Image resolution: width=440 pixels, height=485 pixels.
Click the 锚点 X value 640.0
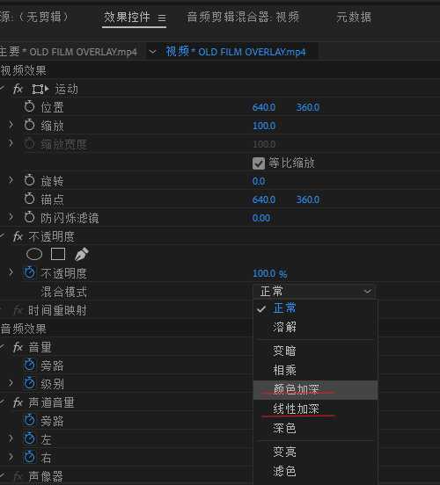264,199
